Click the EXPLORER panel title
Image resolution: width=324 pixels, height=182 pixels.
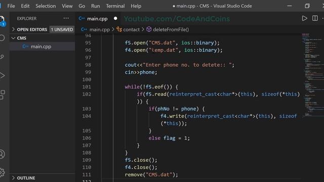pos(27,18)
